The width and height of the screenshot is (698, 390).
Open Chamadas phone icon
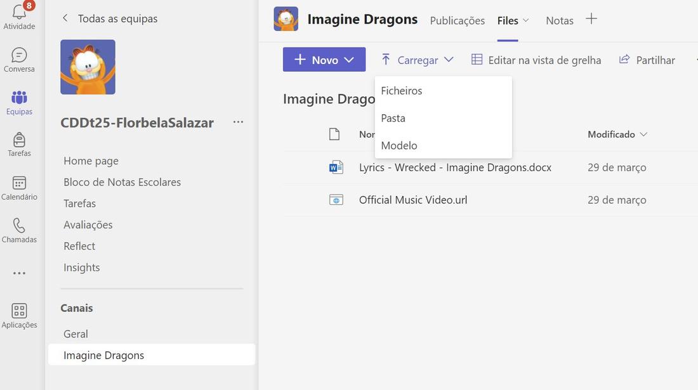(19, 226)
